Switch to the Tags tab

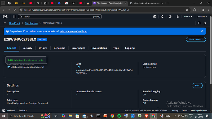[116, 48]
